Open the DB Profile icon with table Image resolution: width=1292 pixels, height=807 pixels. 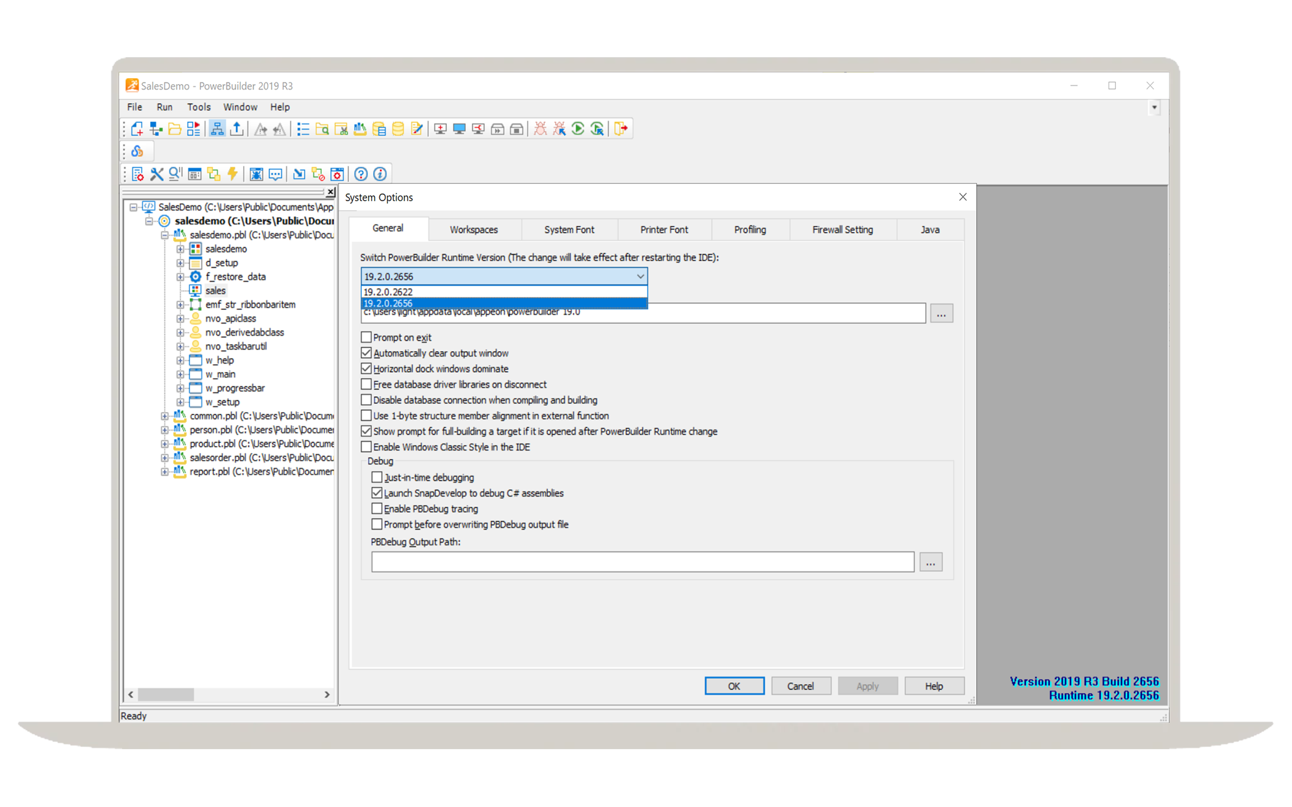pos(379,129)
